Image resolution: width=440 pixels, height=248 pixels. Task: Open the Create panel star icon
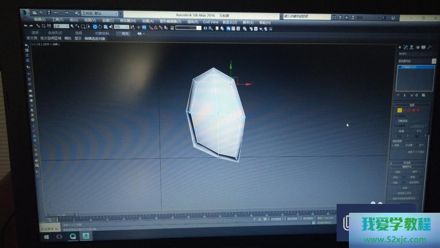tap(400, 47)
